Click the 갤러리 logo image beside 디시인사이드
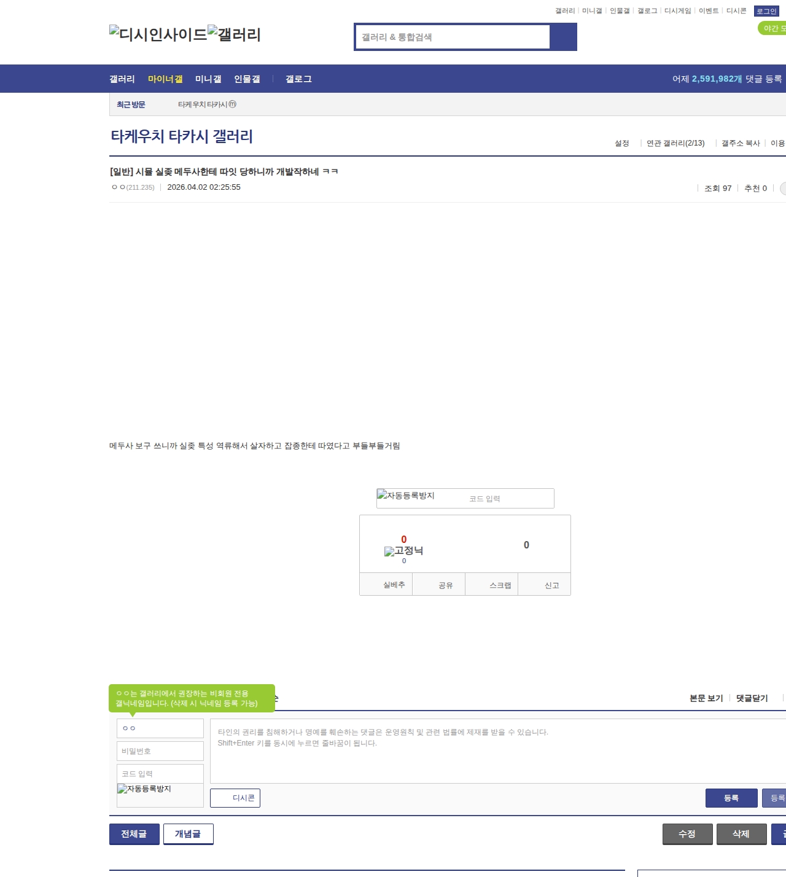 pos(235,34)
